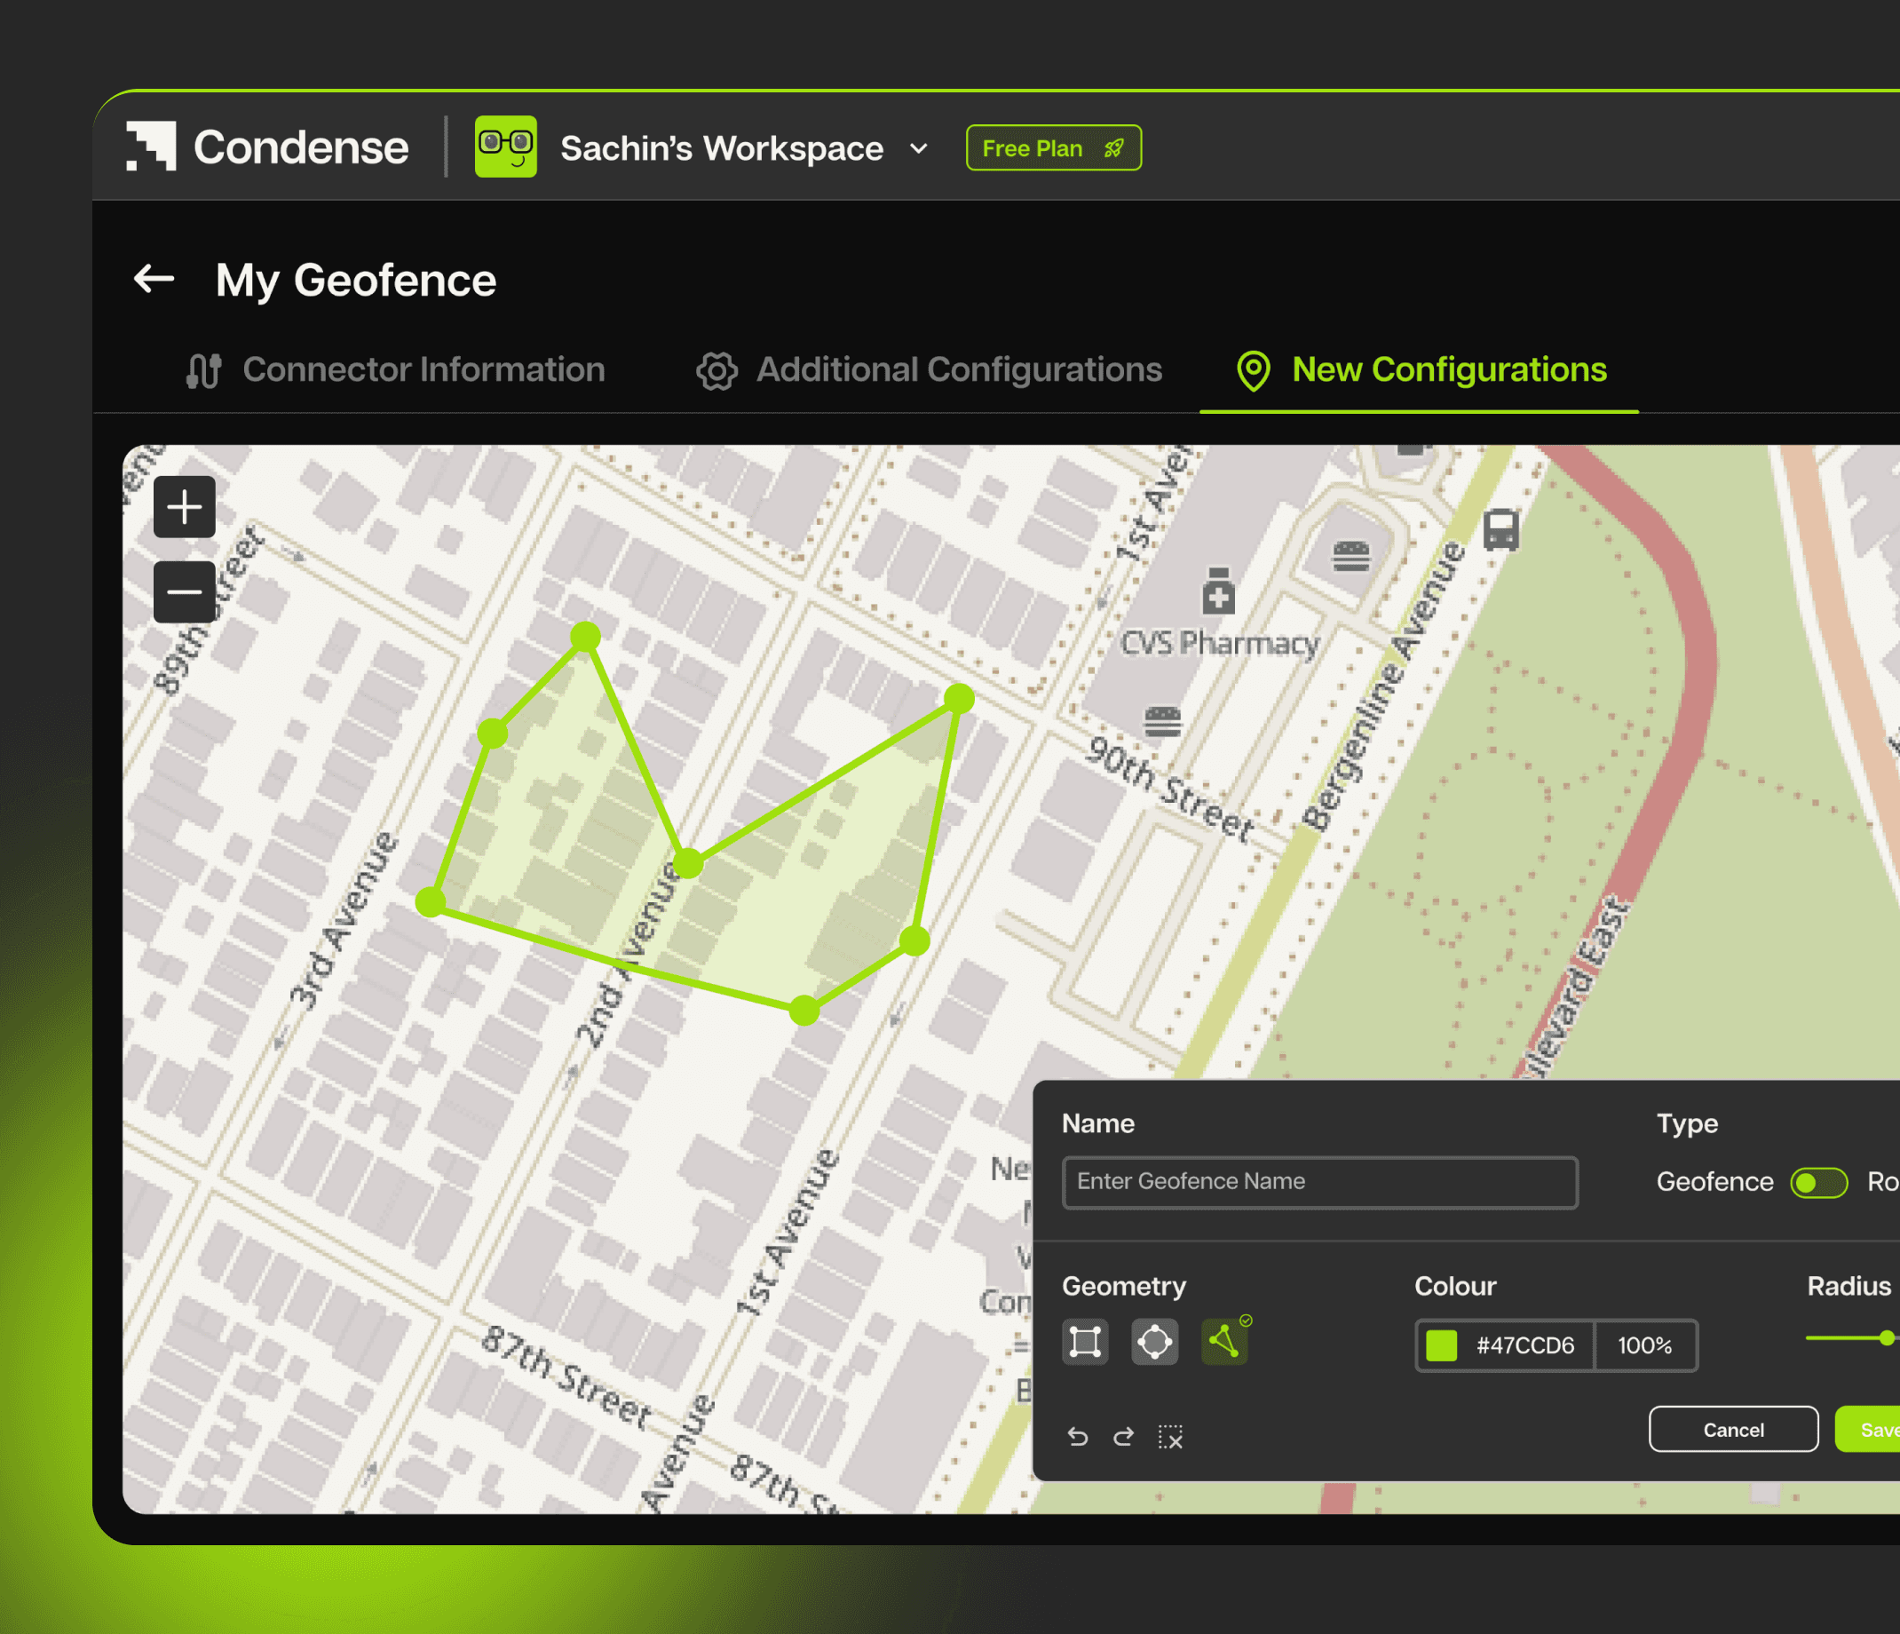This screenshot has width=1900, height=1634.
Task: Click the Enter Geofence Name field
Action: click(x=1319, y=1182)
